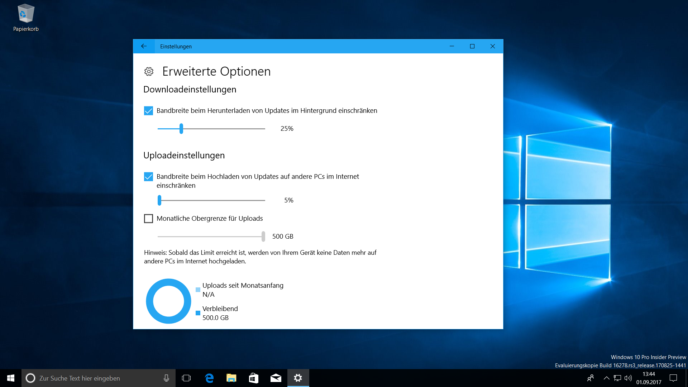Expand hidden system tray icons chevron
This screenshot has height=387, width=688.
(x=606, y=378)
